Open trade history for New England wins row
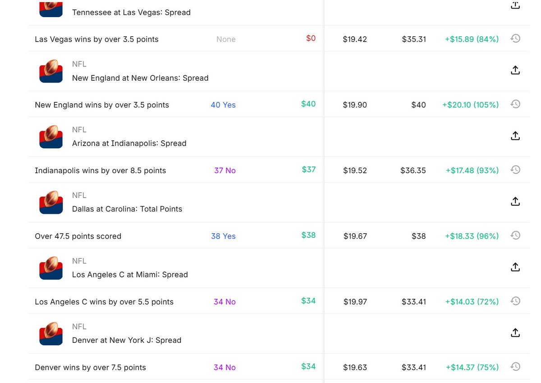Screen dimensions: 541x383 tap(515, 104)
